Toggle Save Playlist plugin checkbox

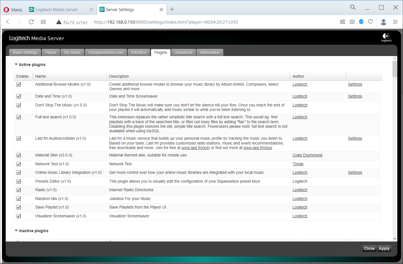pos(19,207)
